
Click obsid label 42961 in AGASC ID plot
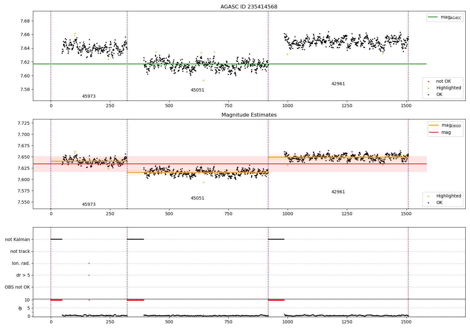338,84
